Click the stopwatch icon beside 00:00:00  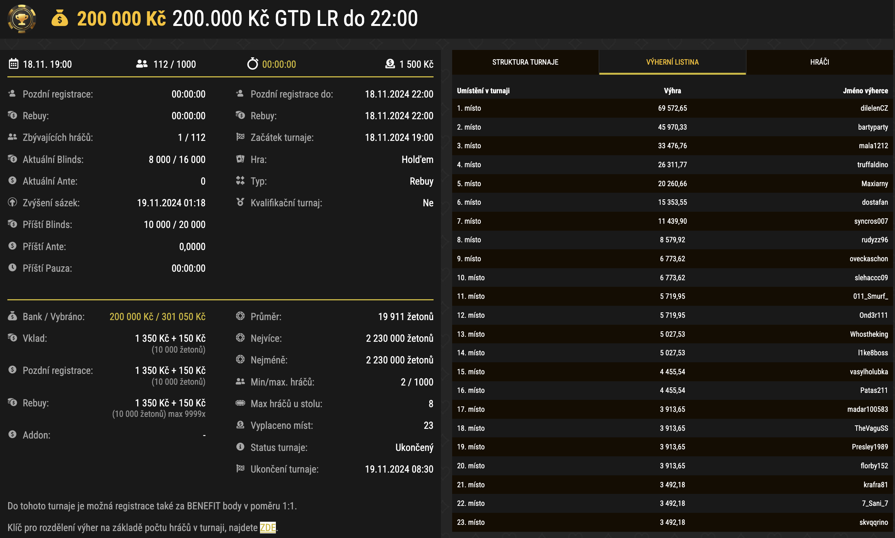pyautogui.click(x=253, y=64)
